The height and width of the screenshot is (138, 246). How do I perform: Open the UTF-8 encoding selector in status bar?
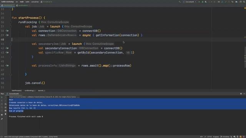point(209,137)
